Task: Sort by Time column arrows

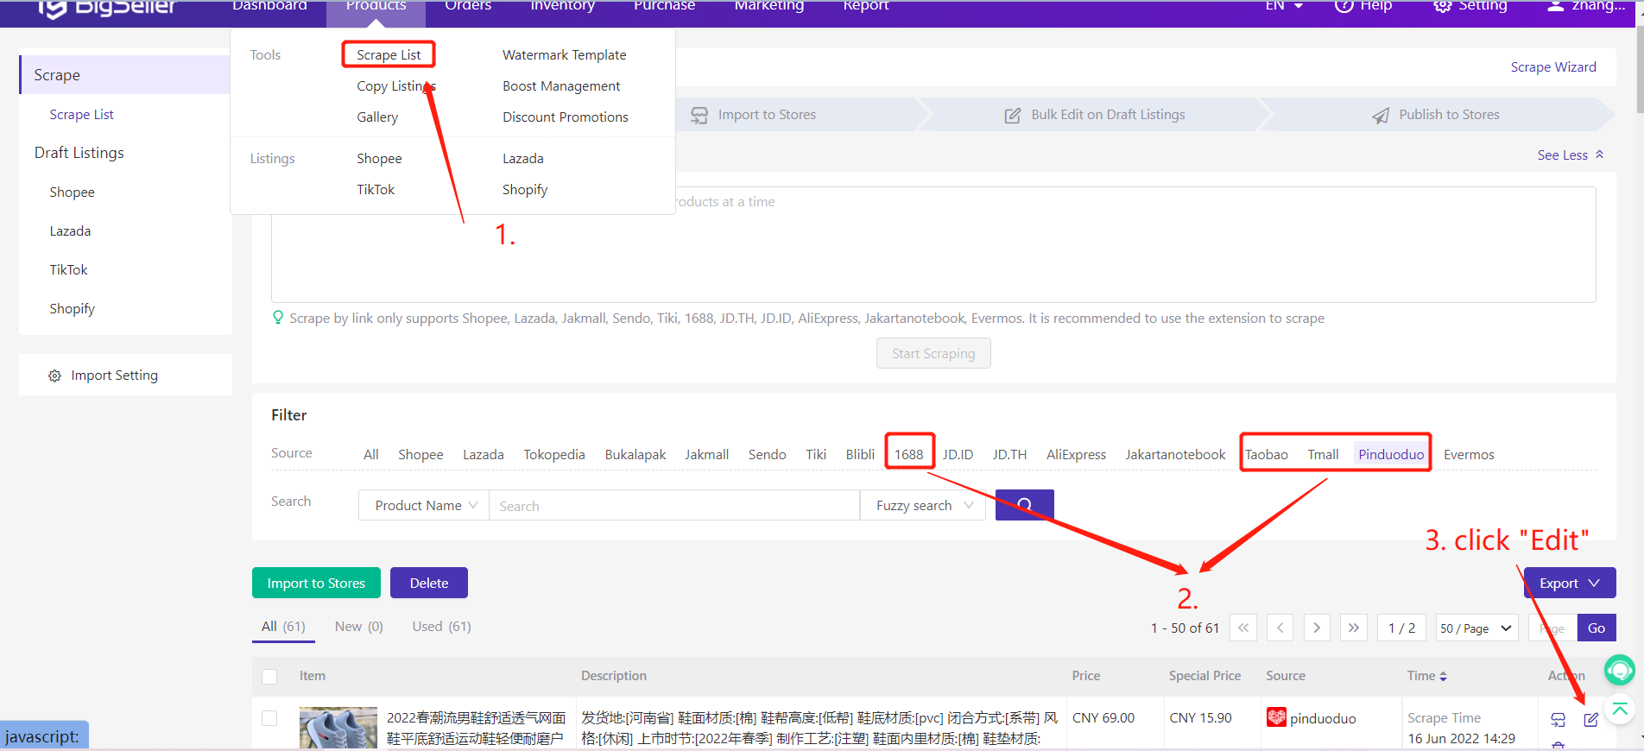Action: click(1443, 676)
